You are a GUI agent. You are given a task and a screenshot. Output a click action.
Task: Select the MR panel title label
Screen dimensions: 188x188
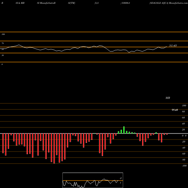click(168, 98)
